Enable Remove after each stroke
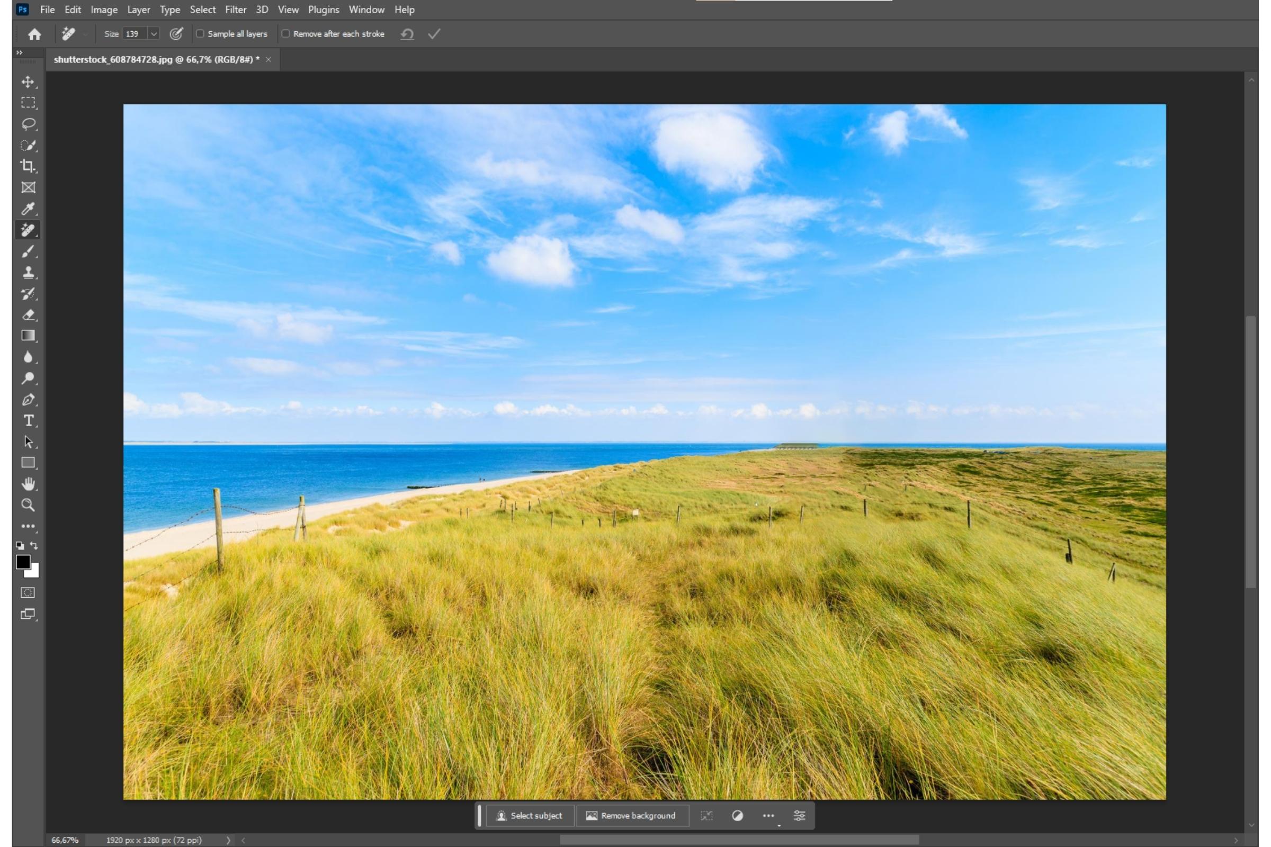1271x847 pixels. click(x=285, y=33)
